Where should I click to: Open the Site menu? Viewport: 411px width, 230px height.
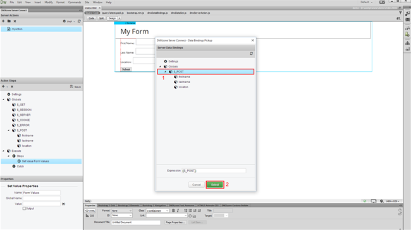pos(87,3)
